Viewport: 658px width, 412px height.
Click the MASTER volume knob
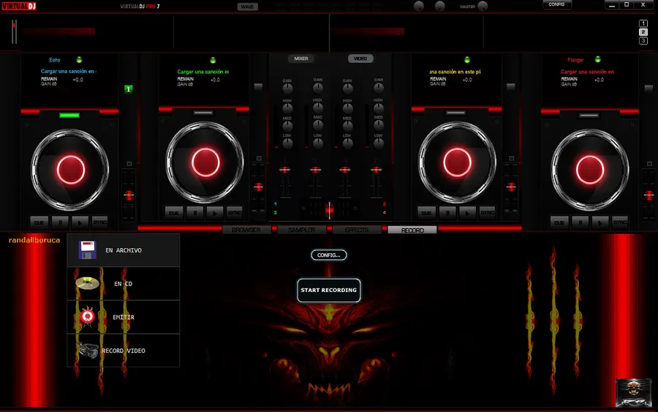point(483,7)
